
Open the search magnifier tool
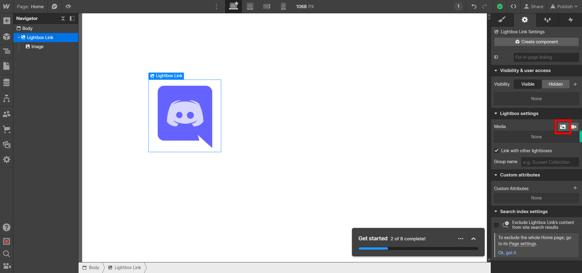(x=6, y=254)
